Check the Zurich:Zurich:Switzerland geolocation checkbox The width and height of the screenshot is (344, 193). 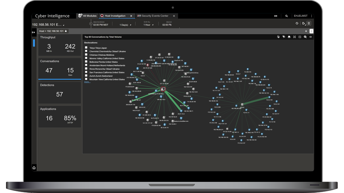(x=86, y=75)
